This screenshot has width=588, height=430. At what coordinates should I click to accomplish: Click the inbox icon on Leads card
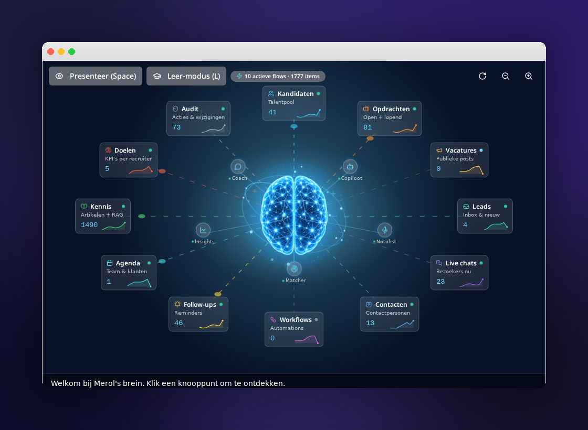(x=466, y=207)
